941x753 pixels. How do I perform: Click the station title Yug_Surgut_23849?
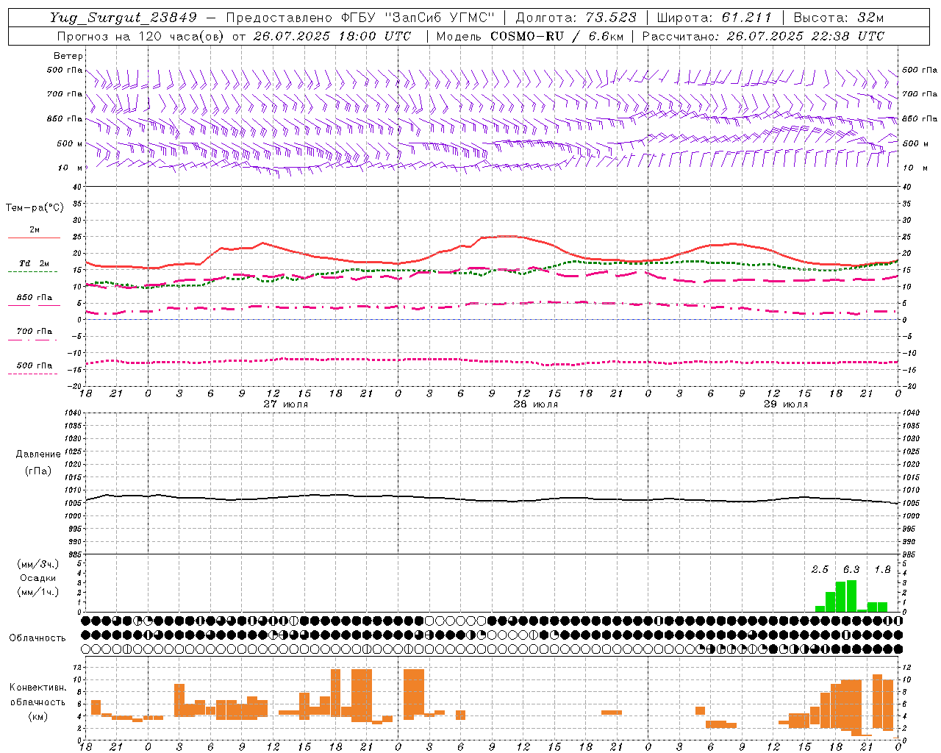pos(123,18)
